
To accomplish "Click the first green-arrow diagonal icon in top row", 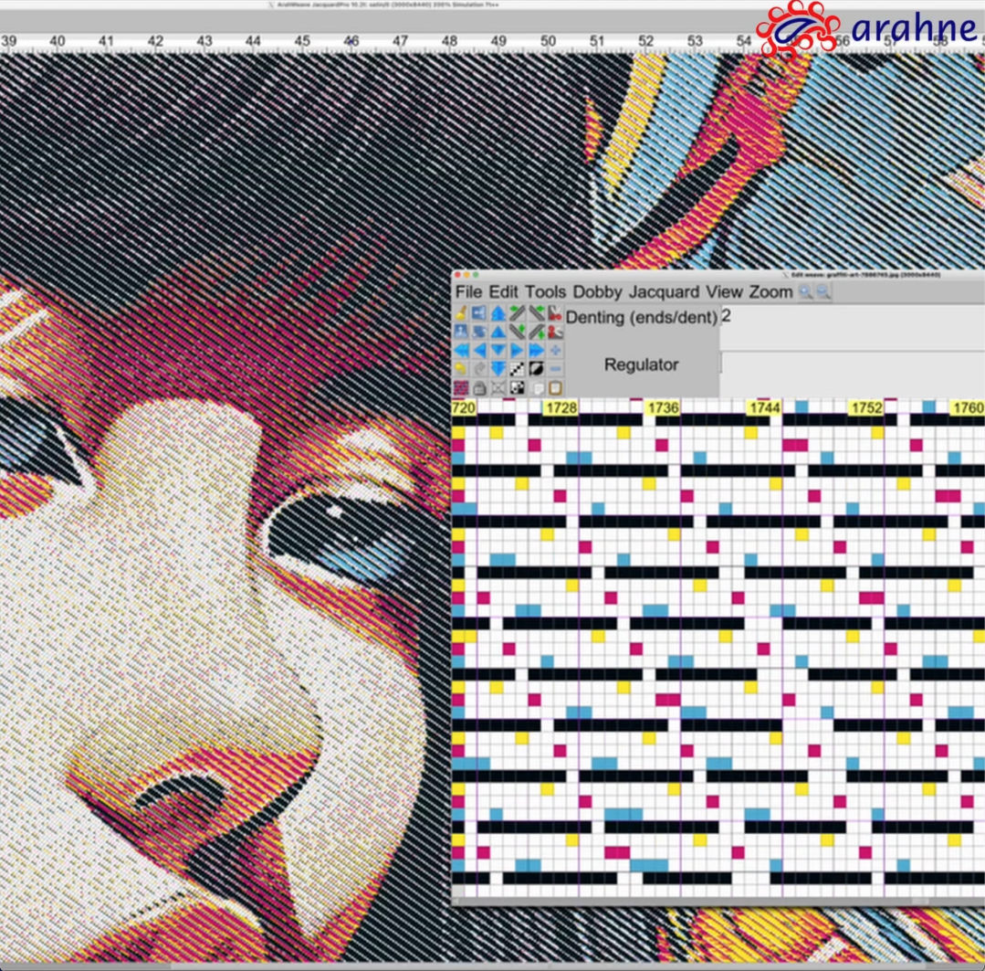I will coord(517,313).
